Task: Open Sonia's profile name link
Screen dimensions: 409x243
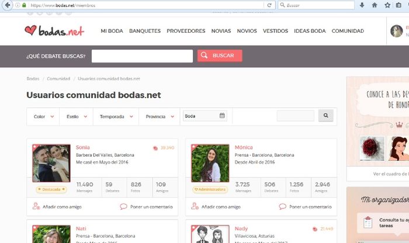Action: pos(83,147)
